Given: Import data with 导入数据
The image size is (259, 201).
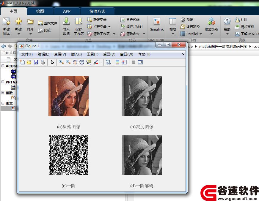Looking at the screenshot, I should click(x=66, y=26).
